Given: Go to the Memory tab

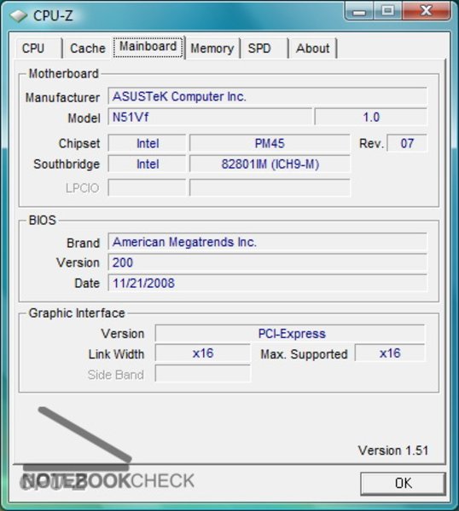Looking at the screenshot, I should 212,49.
